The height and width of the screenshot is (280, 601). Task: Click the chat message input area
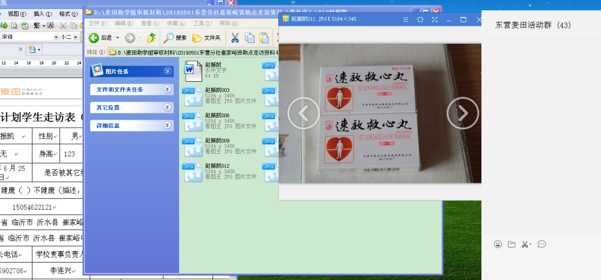click(542, 265)
